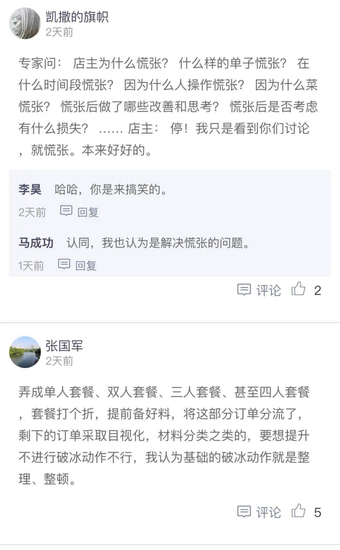The image size is (340, 550).
Task: Click the comment icon under 凯撒的旗帜's post
Action: pos(244,290)
